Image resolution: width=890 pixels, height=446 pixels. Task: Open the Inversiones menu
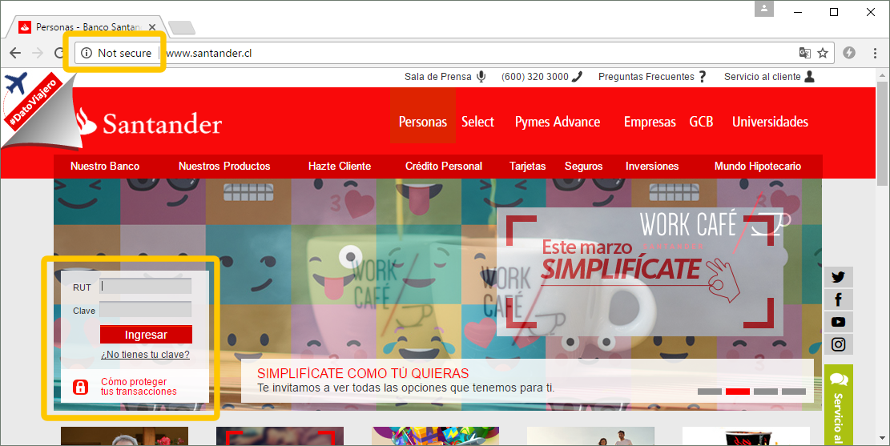tap(652, 167)
